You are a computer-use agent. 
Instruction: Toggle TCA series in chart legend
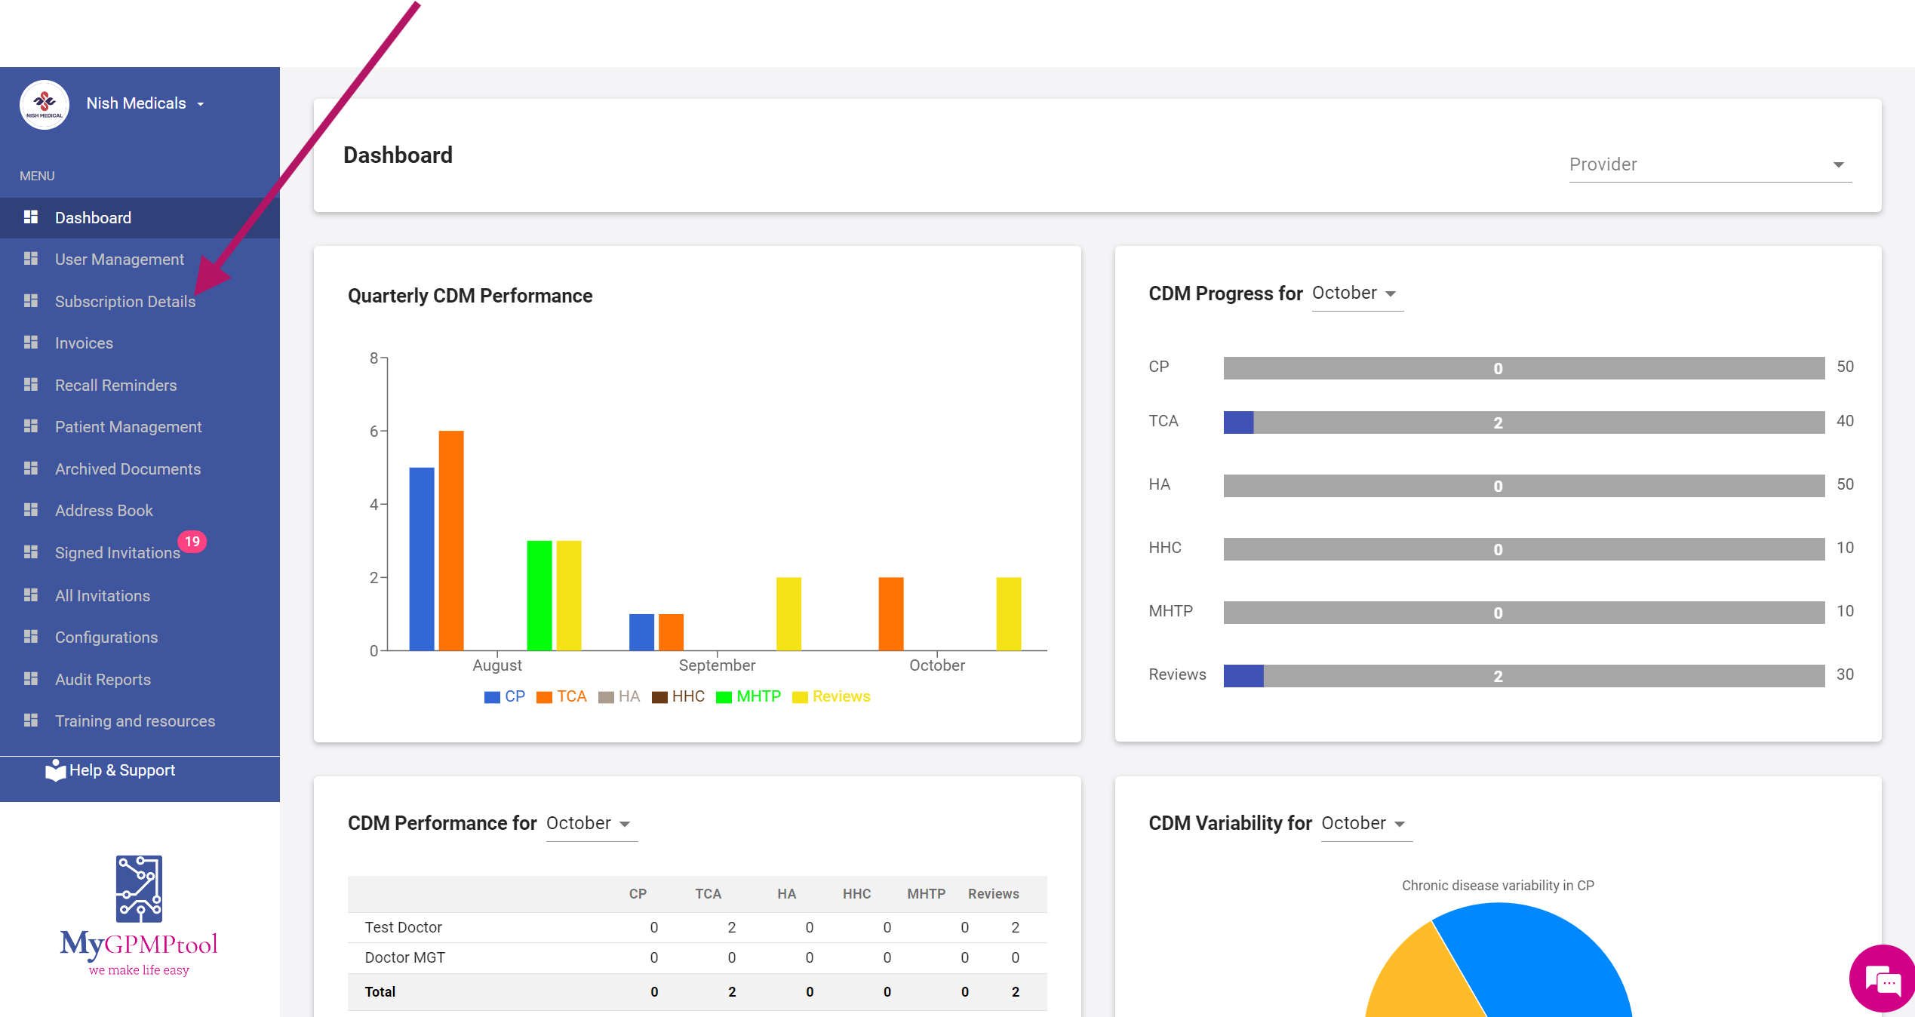(561, 696)
